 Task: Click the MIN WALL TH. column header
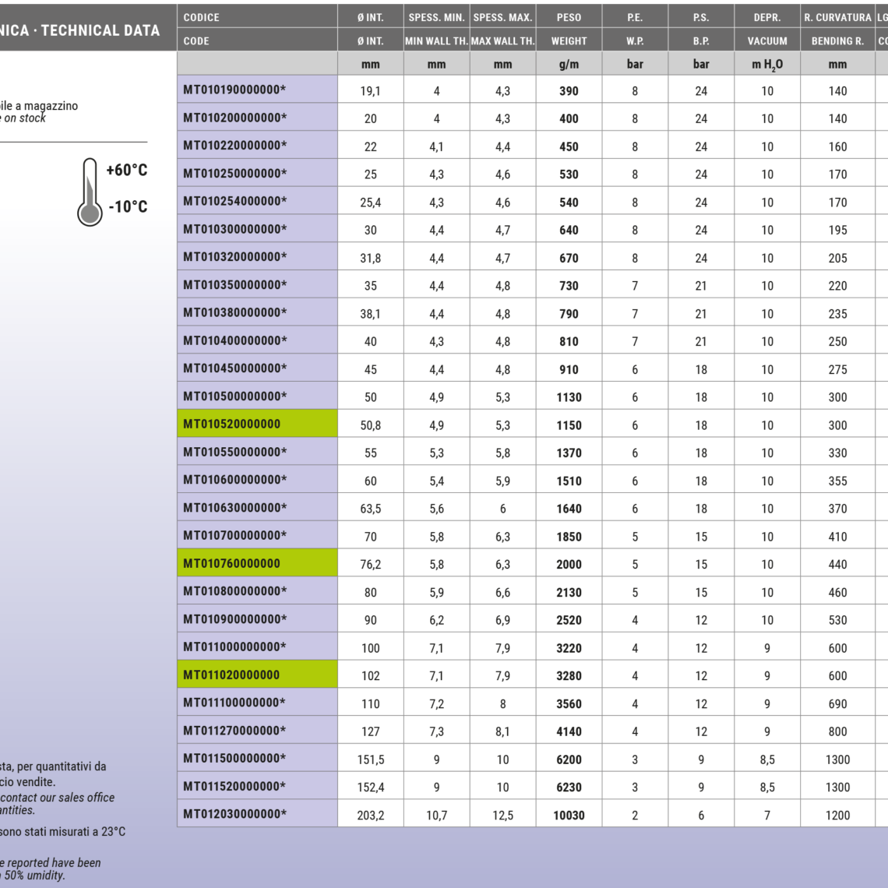click(436, 41)
